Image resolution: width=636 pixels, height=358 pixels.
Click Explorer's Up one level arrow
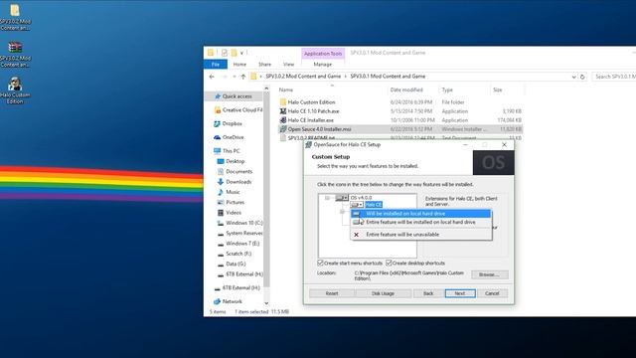click(242, 77)
